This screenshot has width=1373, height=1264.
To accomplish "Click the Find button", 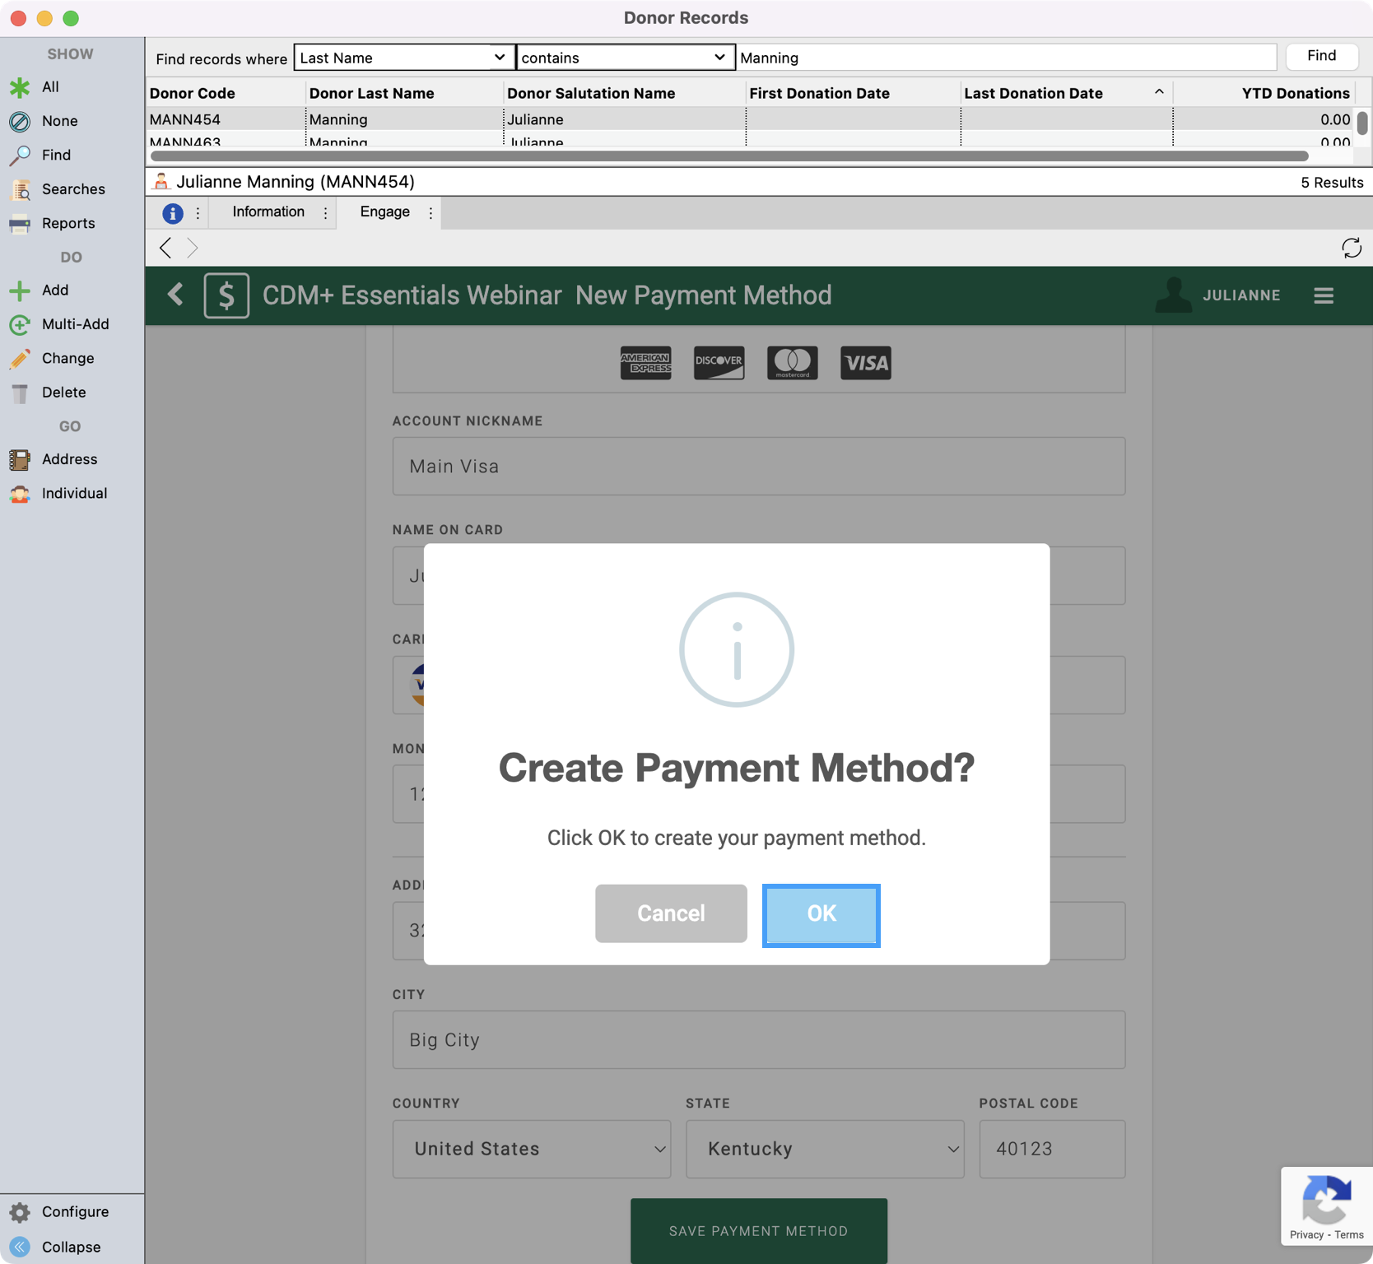I will pyautogui.click(x=1320, y=56).
